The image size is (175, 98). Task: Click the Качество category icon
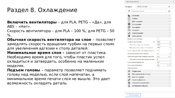click(129, 16)
